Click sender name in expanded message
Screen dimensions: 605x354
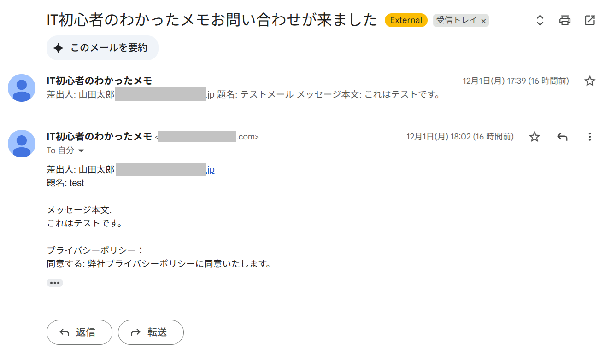point(99,136)
